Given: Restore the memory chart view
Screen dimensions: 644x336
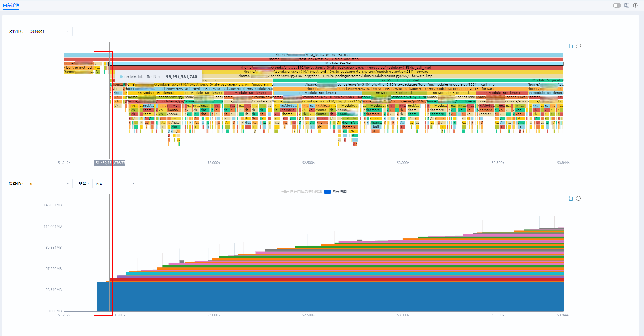Looking at the screenshot, I should (x=578, y=198).
